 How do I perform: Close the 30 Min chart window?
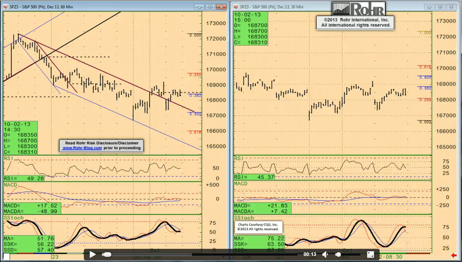[x=451, y=7]
